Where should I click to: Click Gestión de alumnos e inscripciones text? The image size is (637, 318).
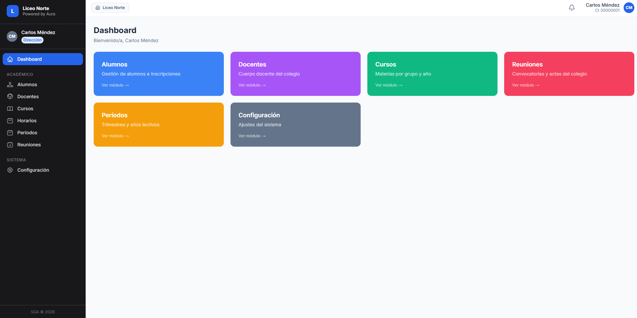pyautogui.click(x=141, y=74)
